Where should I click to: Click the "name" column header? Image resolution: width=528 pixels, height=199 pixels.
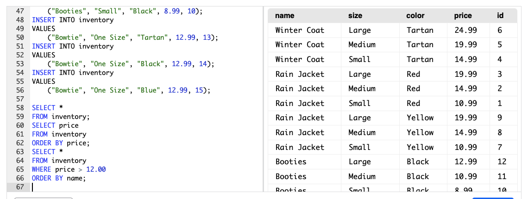(284, 16)
